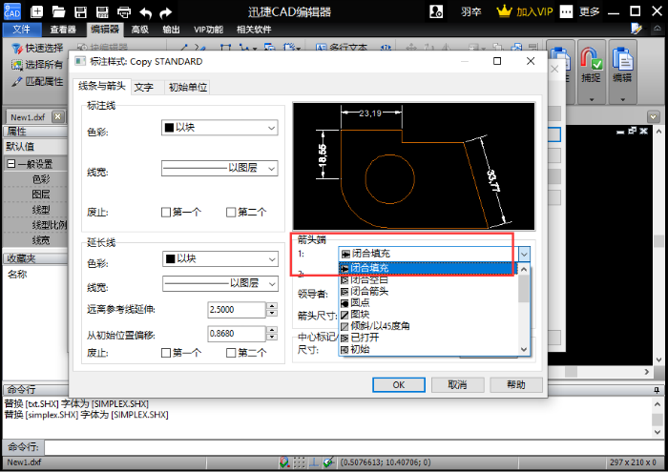Image resolution: width=668 pixels, height=472 pixels.
Task: Open the document tab list dropdown
Action: (x=653, y=116)
